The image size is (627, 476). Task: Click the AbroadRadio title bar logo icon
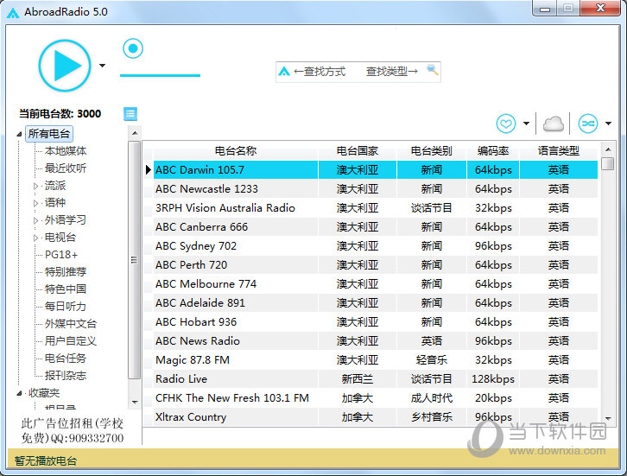click(13, 13)
